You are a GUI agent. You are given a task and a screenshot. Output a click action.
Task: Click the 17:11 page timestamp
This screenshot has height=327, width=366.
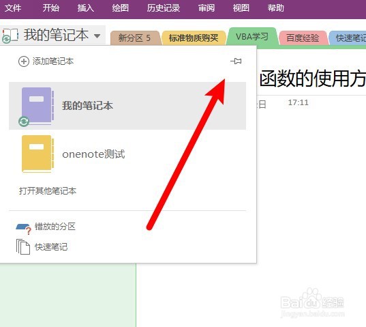point(299,102)
